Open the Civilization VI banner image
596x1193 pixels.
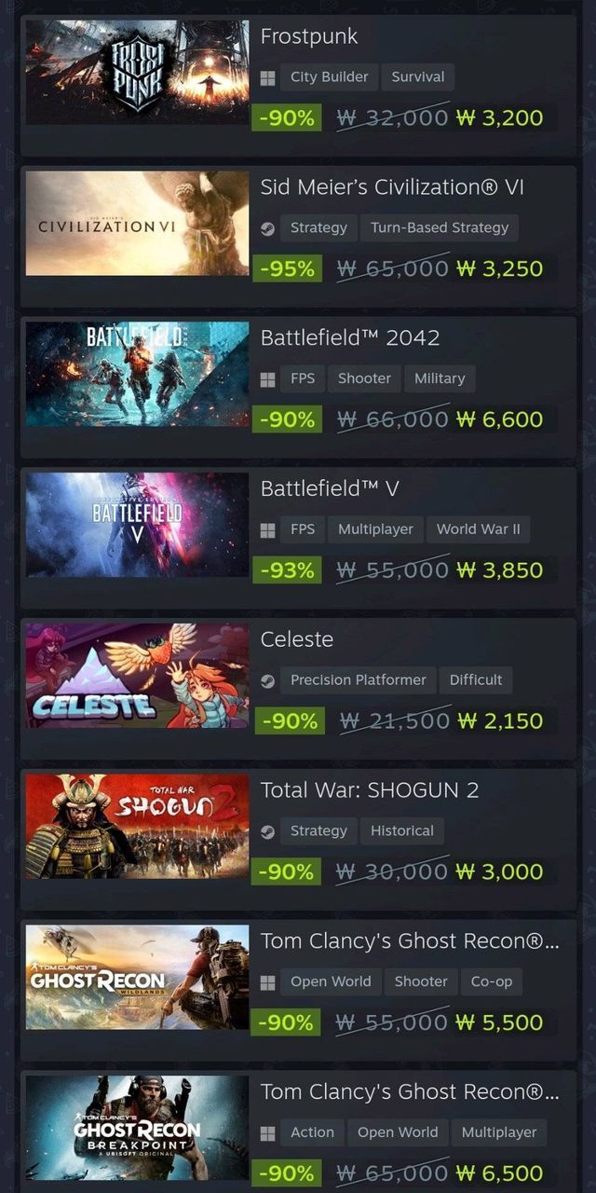pyautogui.click(x=138, y=224)
